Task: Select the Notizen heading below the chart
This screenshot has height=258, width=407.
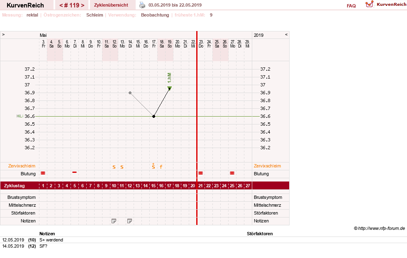Action: pos(47,234)
